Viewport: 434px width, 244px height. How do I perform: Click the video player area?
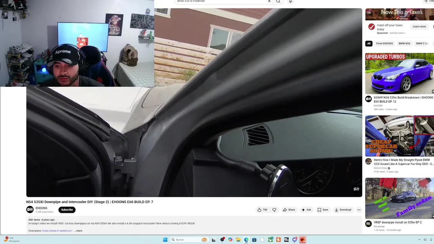(194, 102)
